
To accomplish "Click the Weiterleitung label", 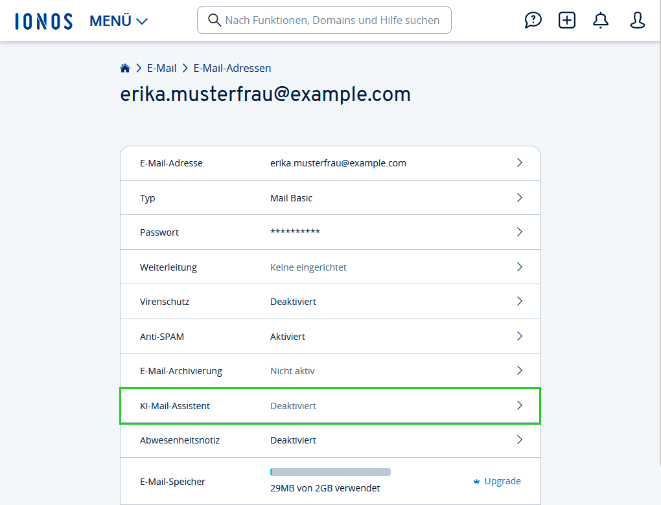I will (x=168, y=267).
